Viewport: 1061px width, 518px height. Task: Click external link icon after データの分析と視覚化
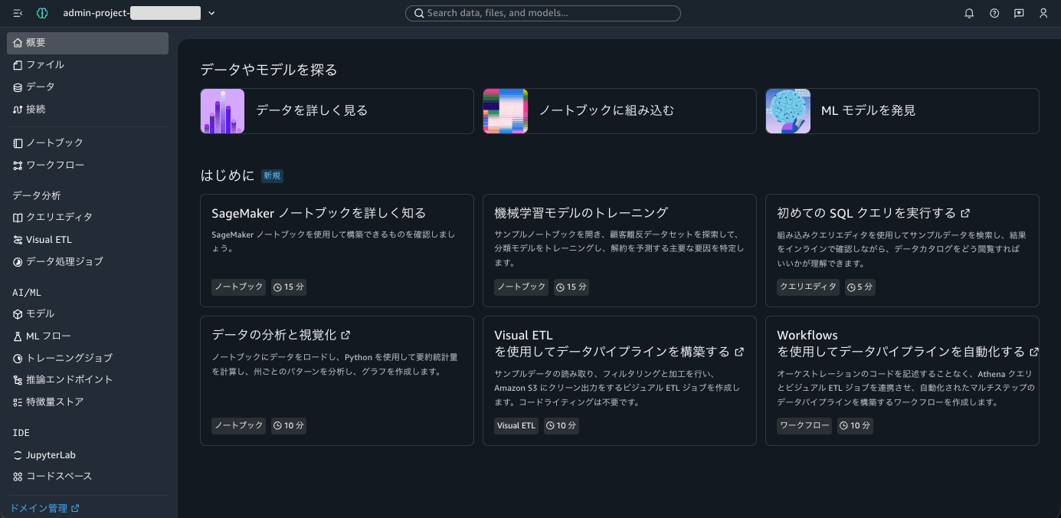(345, 335)
